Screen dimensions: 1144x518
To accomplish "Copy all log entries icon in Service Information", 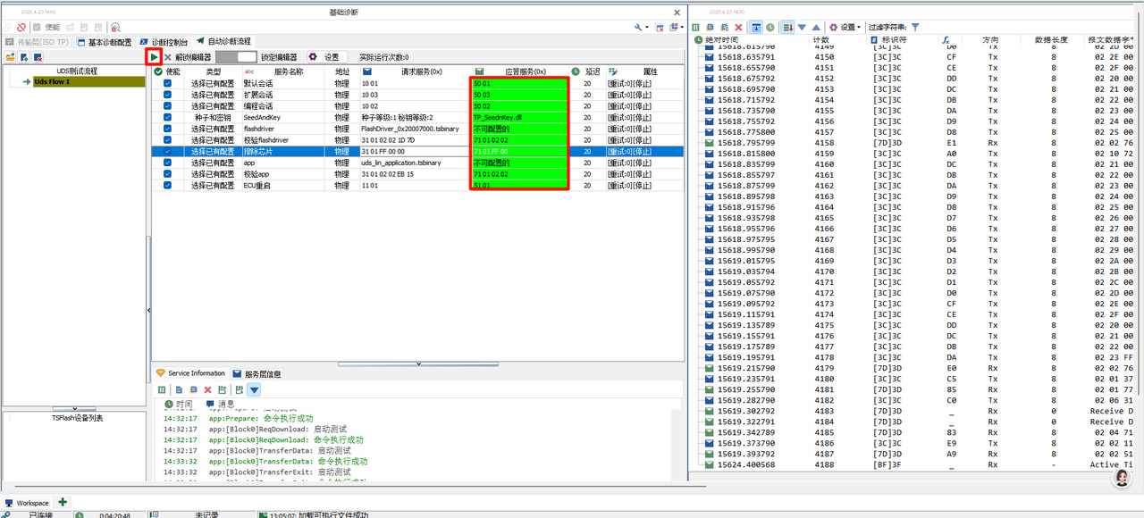I will pyautogui.click(x=193, y=389).
